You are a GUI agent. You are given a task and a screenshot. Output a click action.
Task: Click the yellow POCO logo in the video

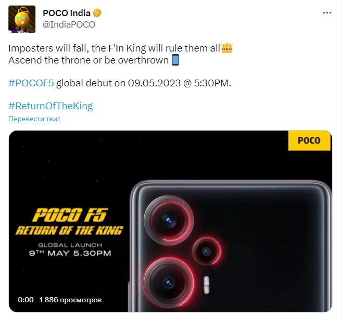click(x=309, y=140)
